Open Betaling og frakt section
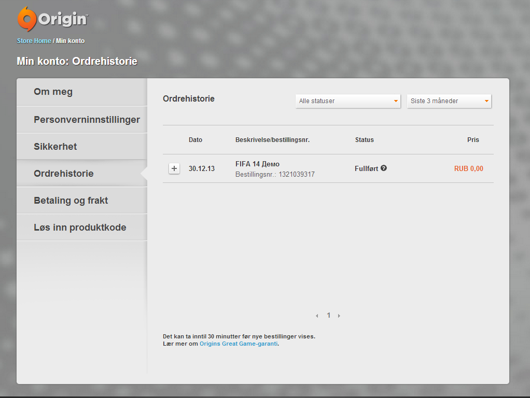Viewport: 530px width, 398px height. [82, 201]
